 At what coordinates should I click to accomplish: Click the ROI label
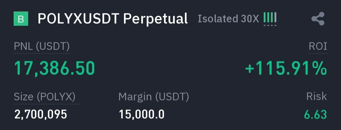(318, 47)
